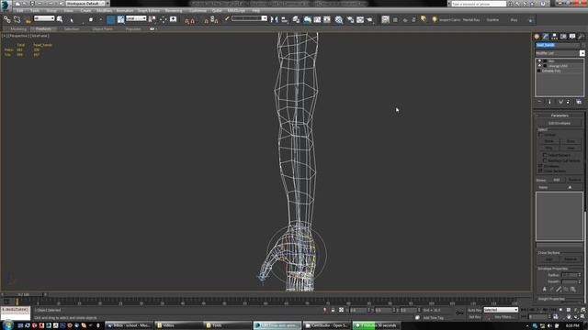This screenshot has width=588, height=330.
Task: Click Remove Modifier trash icon below stack
Action: click(568, 102)
